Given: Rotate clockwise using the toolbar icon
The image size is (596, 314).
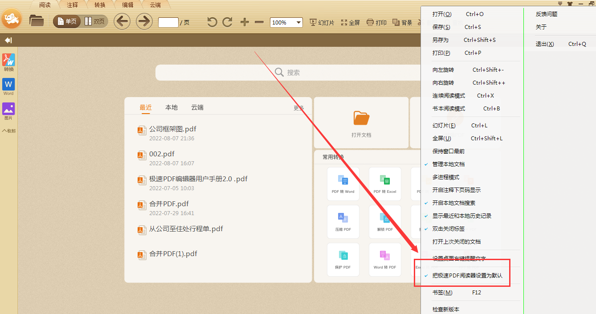Looking at the screenshot, I should click(228, 22).
